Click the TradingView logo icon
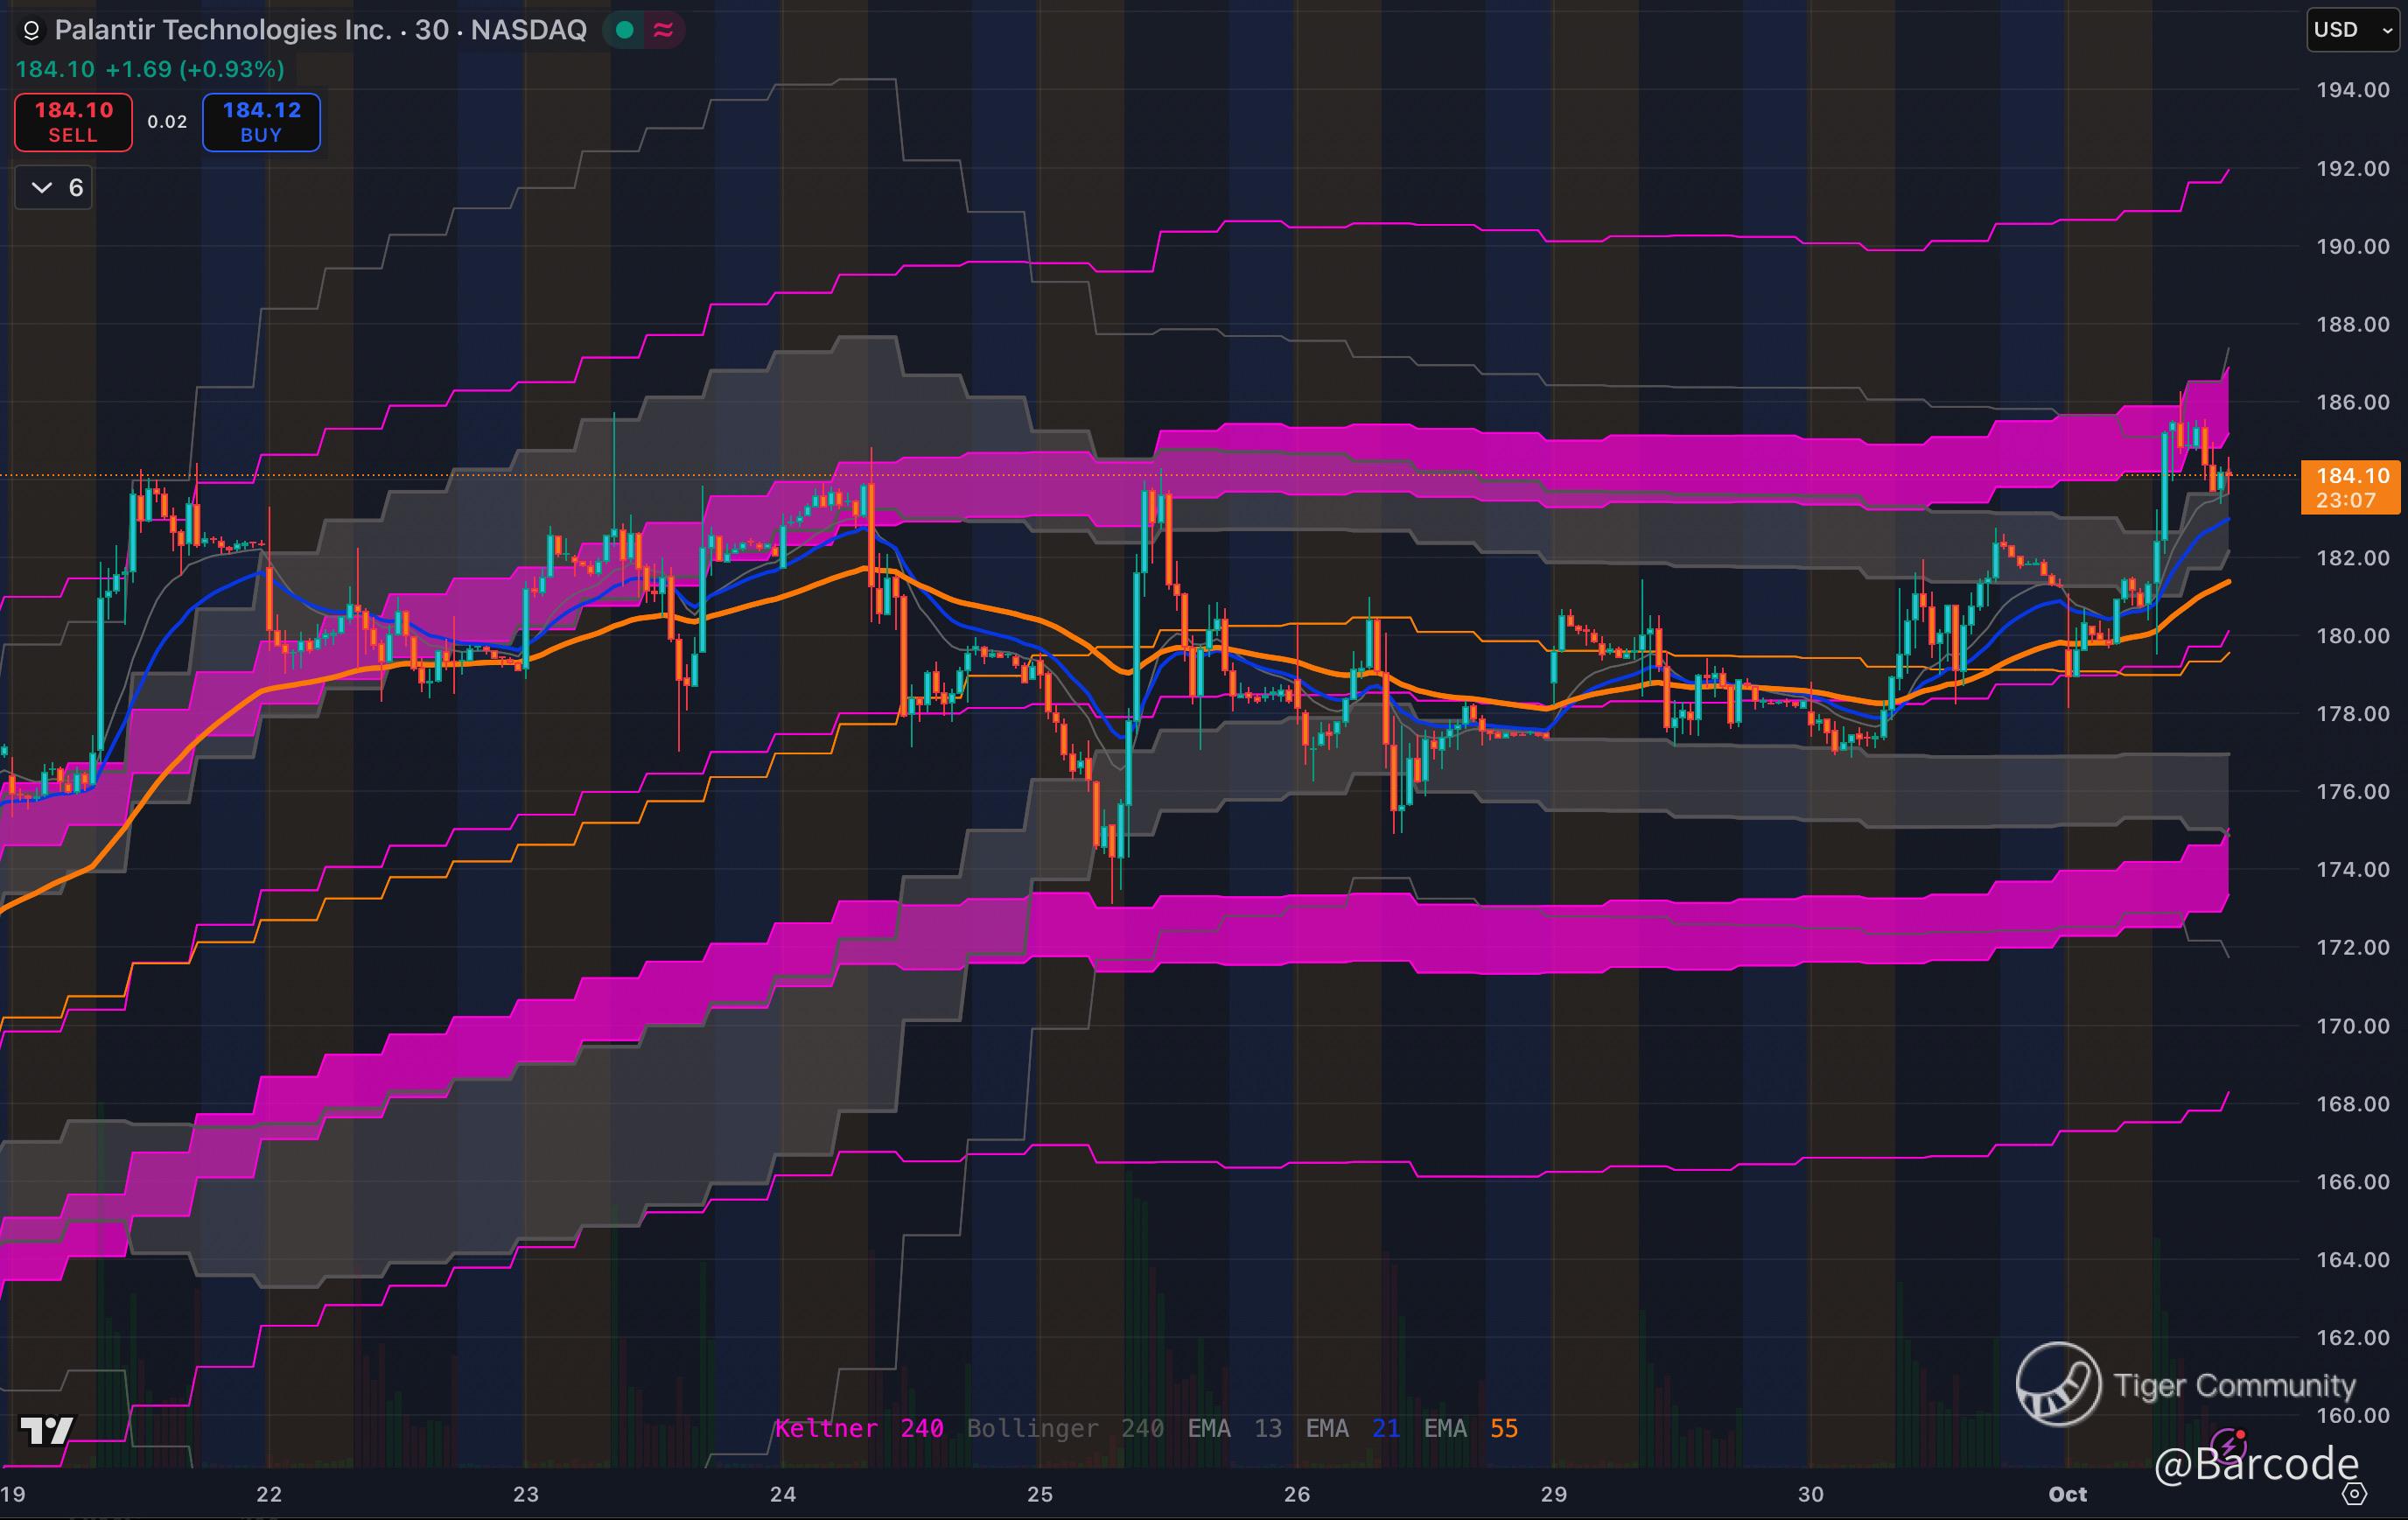 [x=46, y=1430]
